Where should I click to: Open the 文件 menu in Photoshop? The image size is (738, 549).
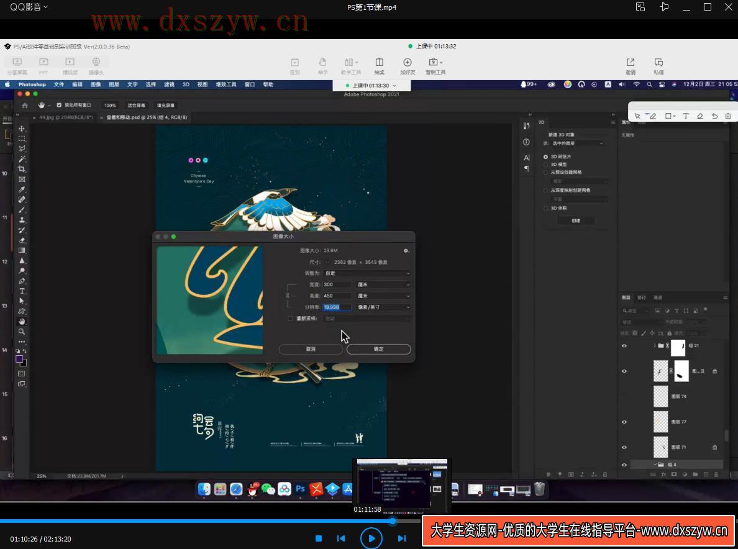pyautogui.click(x=59, y=84)
